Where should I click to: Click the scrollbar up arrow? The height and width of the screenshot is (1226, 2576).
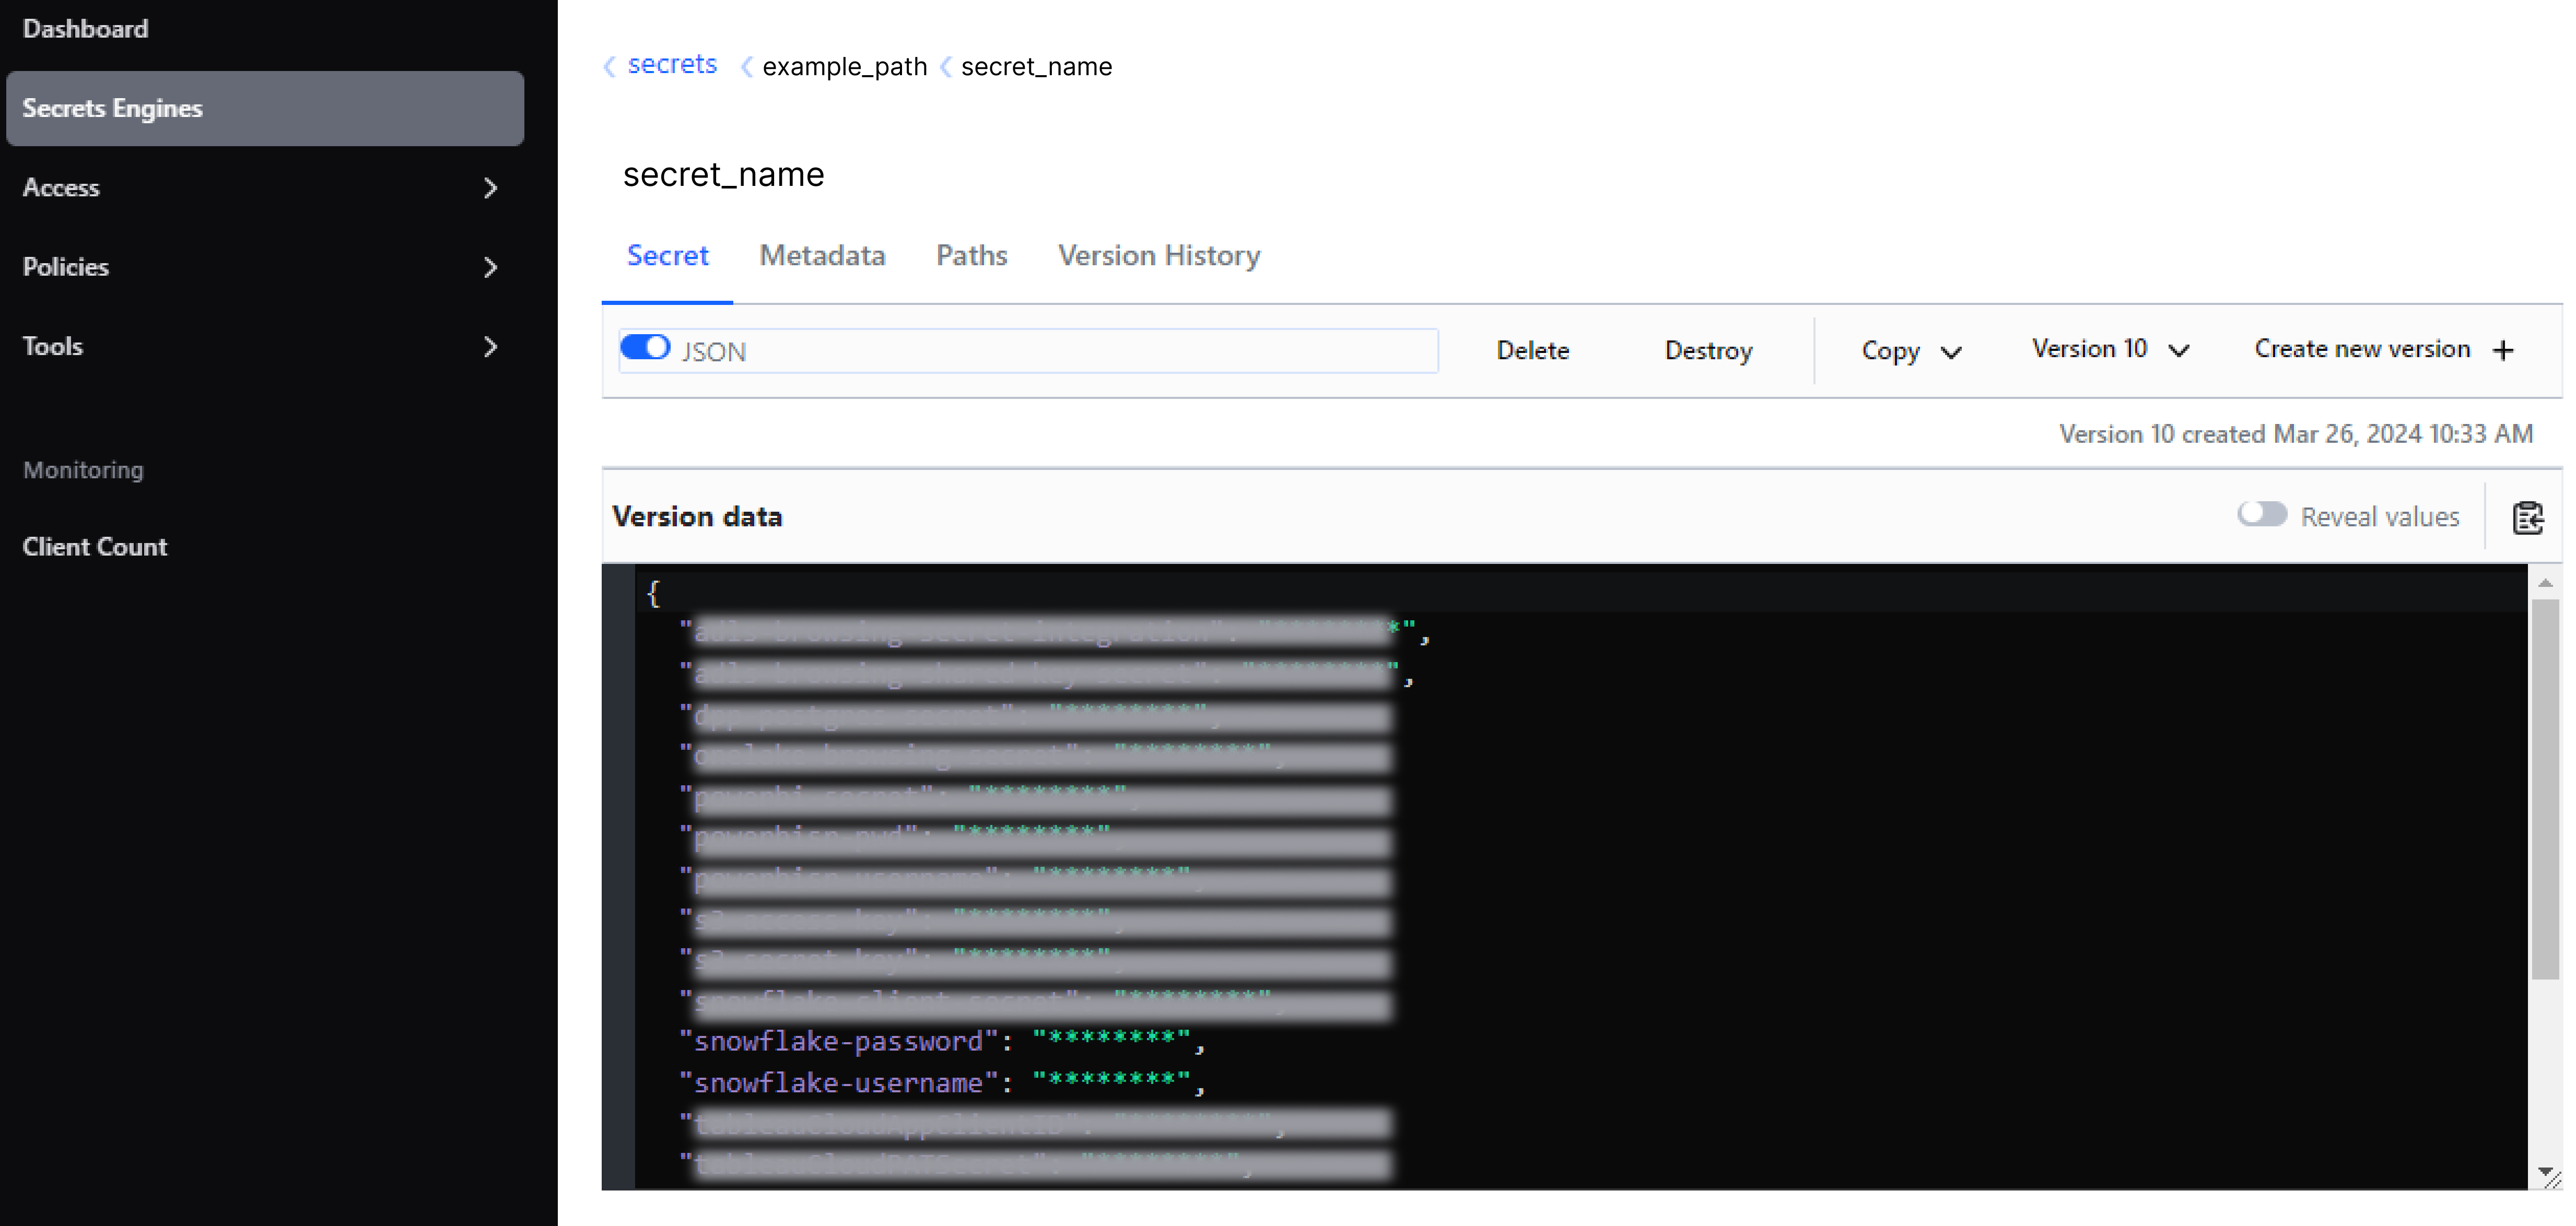point(2546,582)
